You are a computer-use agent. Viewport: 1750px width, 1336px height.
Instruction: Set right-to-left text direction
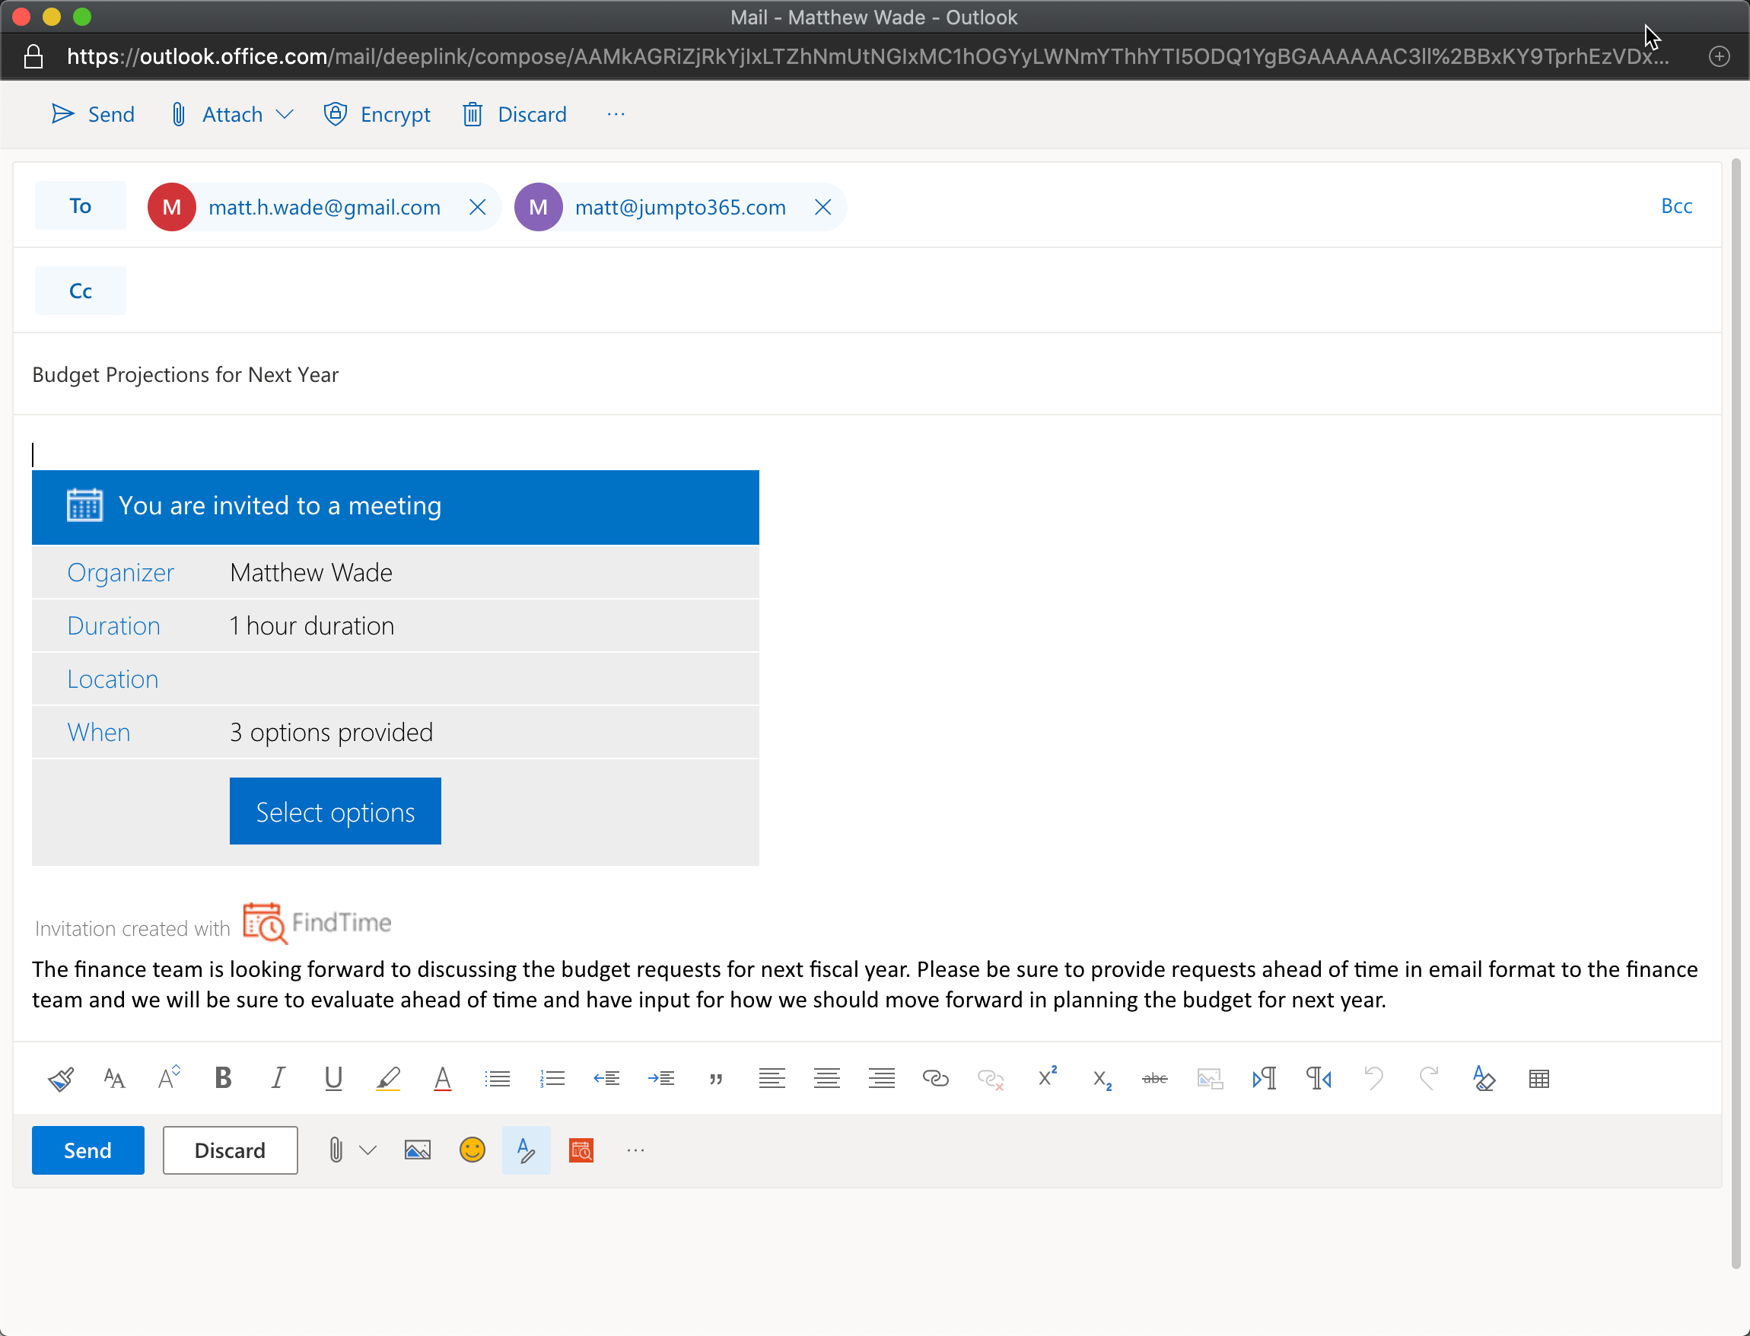tap(1319, 1078)
